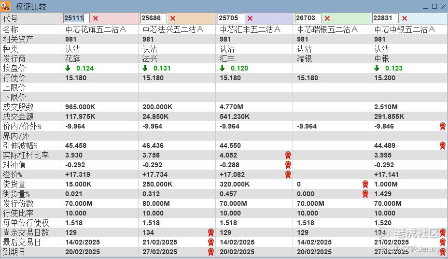Click premium value +17.734
This screenshot has height=259, width=448.
pos(155,174)
